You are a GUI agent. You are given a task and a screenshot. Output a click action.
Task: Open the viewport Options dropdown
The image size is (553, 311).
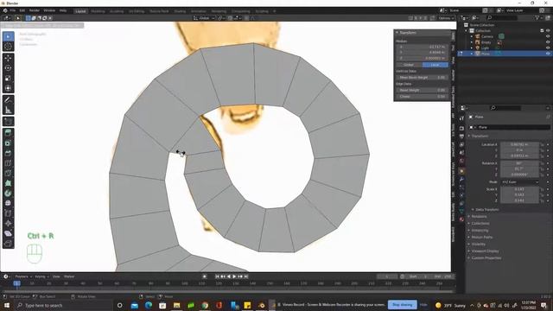446,18
